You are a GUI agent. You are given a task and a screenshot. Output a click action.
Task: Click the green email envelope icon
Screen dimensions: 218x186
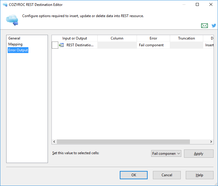[x=204, y=26]
